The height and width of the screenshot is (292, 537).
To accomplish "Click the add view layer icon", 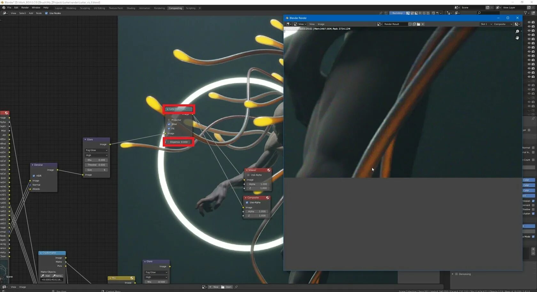I will point(529,7).
